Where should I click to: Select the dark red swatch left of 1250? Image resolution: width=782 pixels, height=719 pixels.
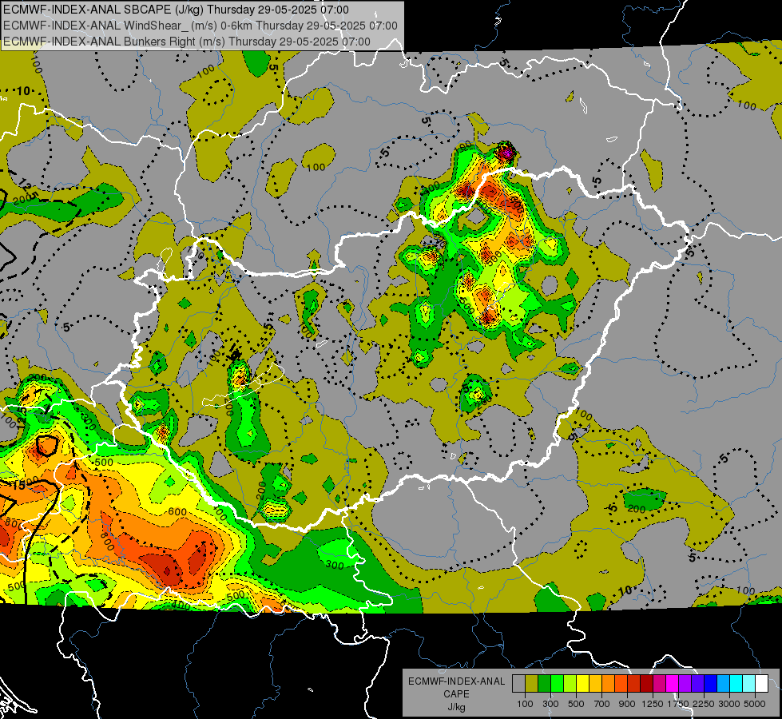click(646, 683)
